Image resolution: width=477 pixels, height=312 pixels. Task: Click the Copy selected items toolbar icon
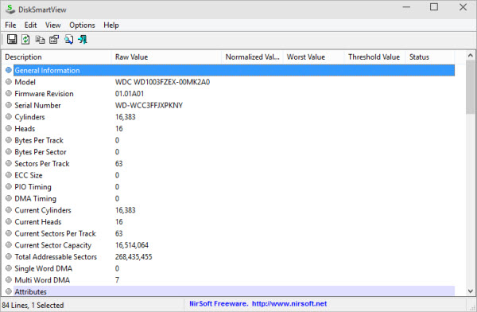40,39
